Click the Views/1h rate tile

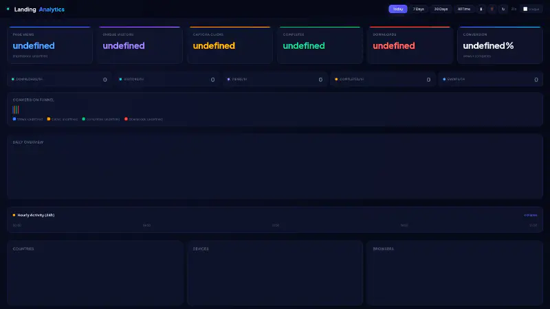(274, 80)
